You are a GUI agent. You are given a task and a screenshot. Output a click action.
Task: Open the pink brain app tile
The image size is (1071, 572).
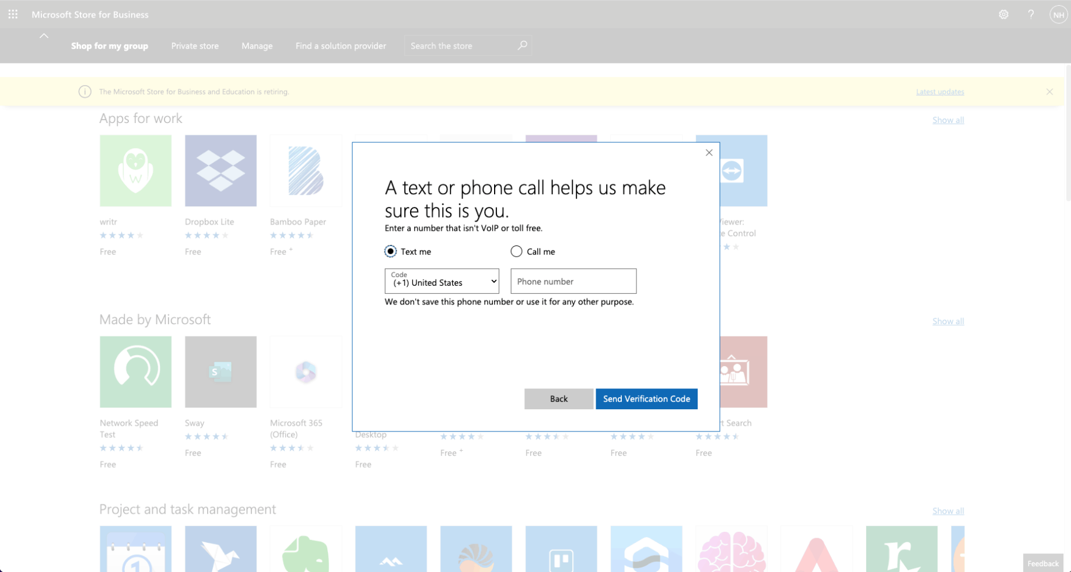pyautogui.click(x=731, y=549)
